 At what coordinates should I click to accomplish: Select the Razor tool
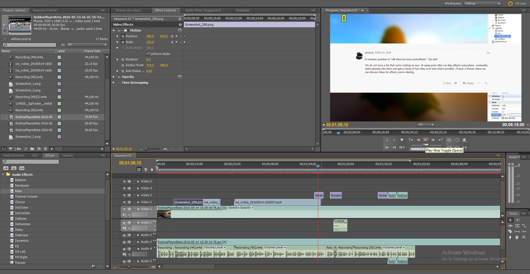(510, 232)
